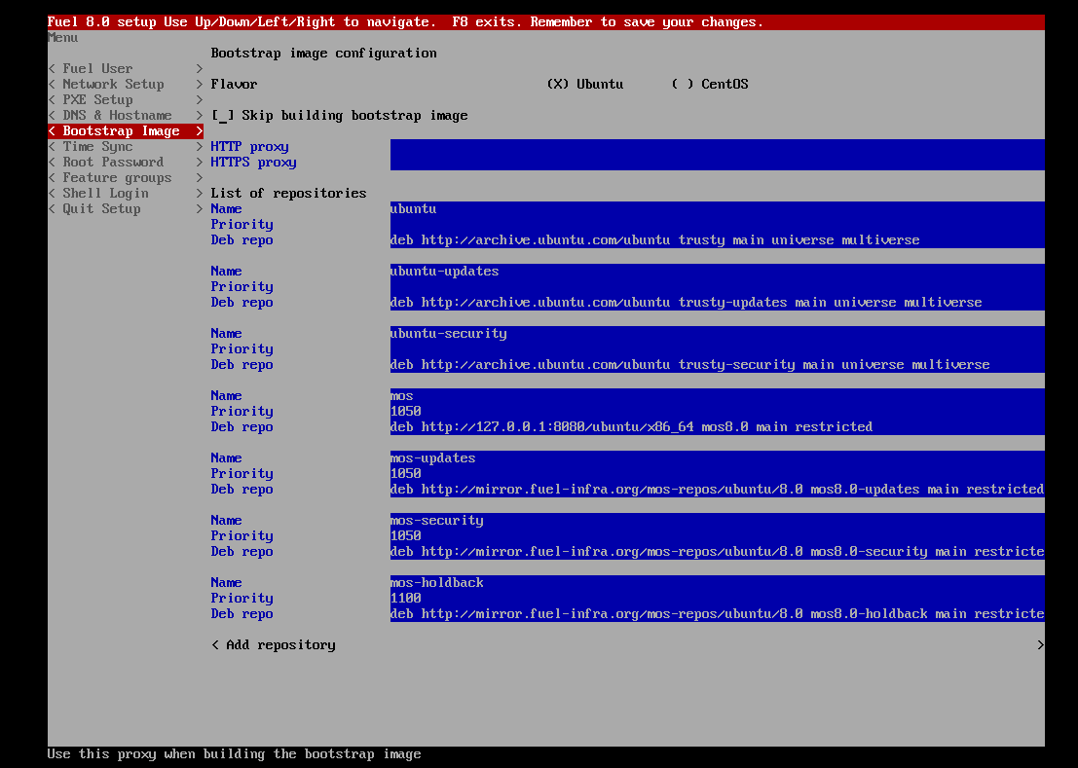Edit Deb repo field containing trusty main universe
Image resolution: width=1078 pixels, height=768 pixels.
(x=717, y=239)
